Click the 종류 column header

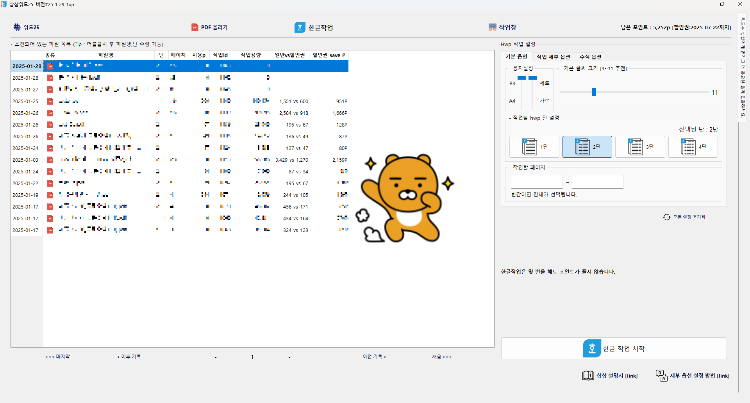50,55
